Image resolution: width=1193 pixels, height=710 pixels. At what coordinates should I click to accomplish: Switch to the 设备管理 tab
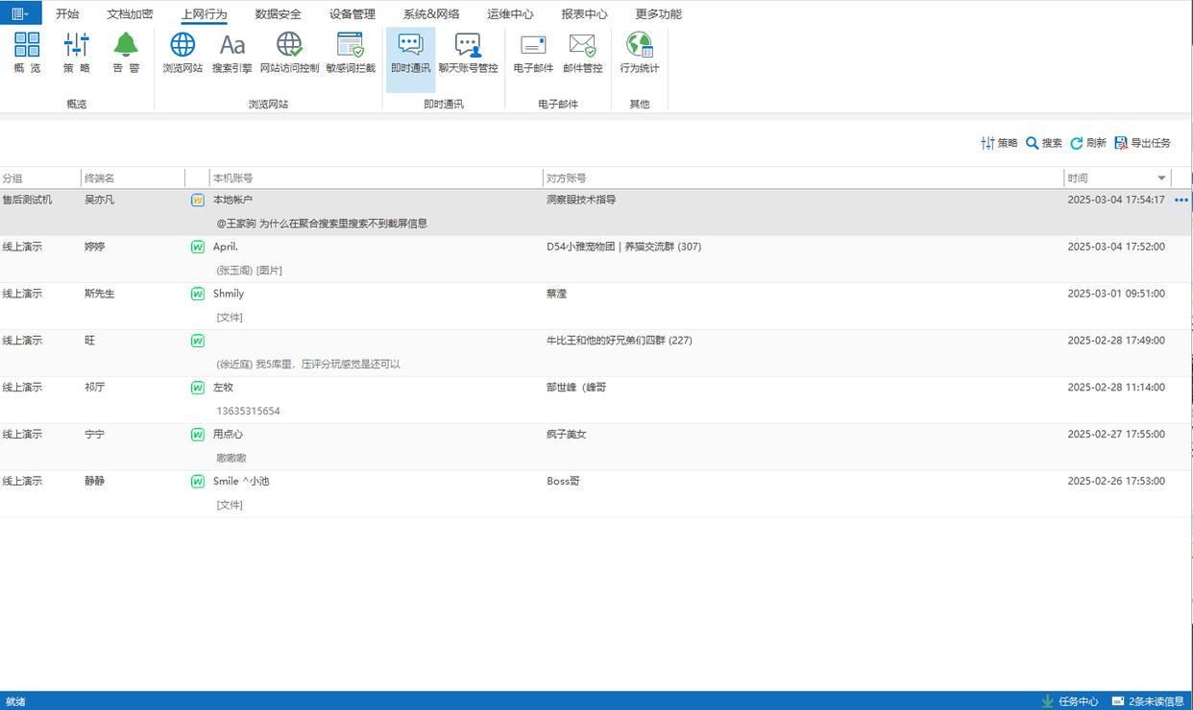pyautogui.click(x=352, y=14)
